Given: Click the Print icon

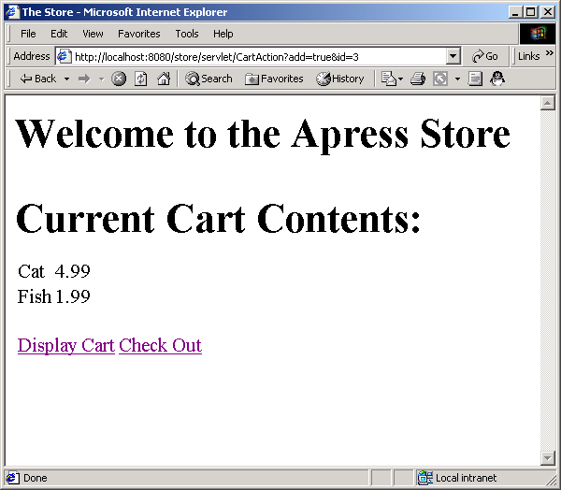Looking at the screenshot, I should (x=418, y=79).
